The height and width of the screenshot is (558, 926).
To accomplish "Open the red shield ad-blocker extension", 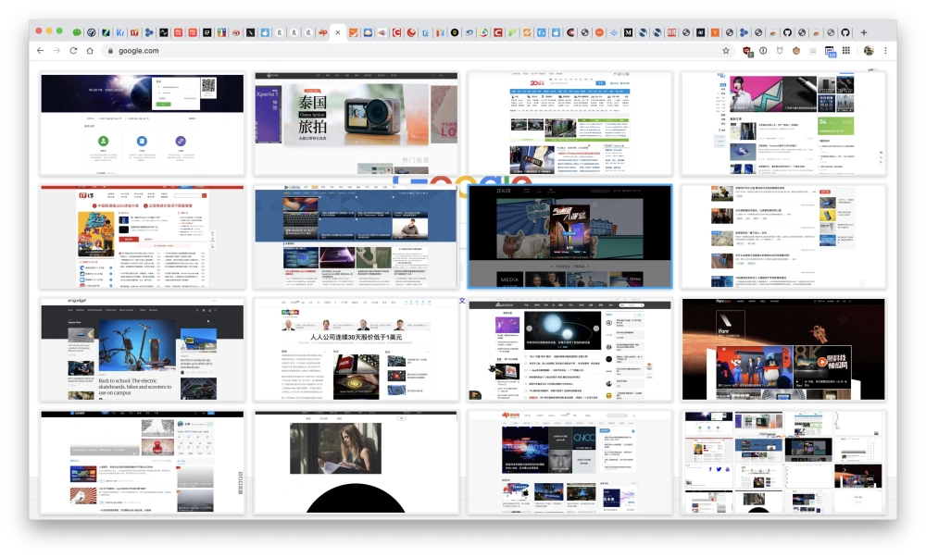I will pos(747,51).
